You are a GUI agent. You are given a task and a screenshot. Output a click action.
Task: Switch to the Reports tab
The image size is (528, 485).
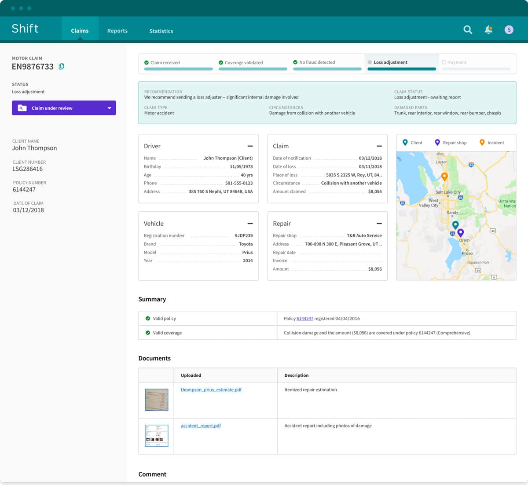coord(117,31)
